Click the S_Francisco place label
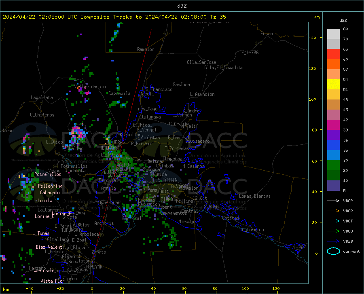This screenshot has height=294, width=364. (x=159, y=89)
